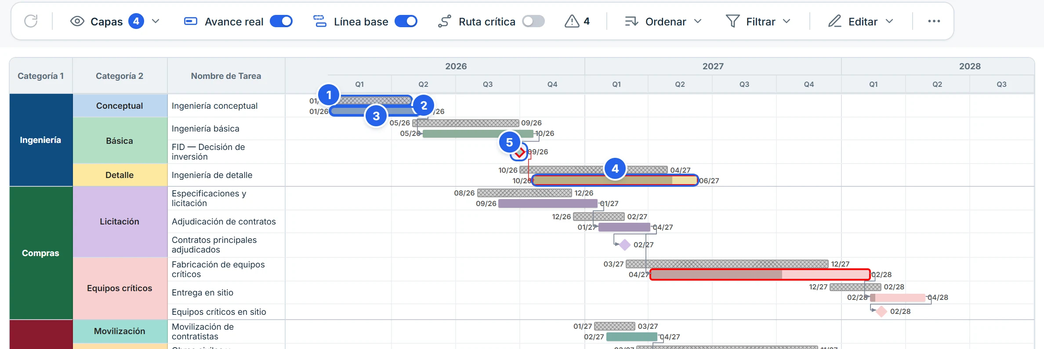
Task: Click Contratos principales adjudicados milestone diamond
Action: pyautogui.click(x=625, y=245)
